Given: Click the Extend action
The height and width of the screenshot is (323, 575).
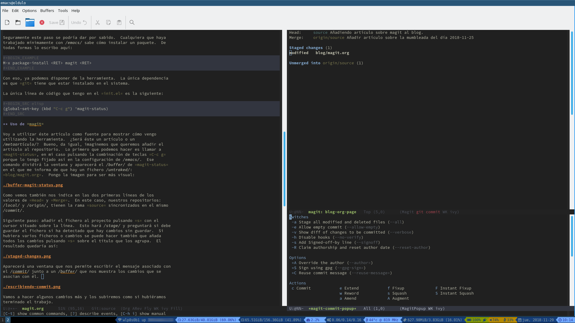Looking at the screenshot, I should tap(349, 288).
